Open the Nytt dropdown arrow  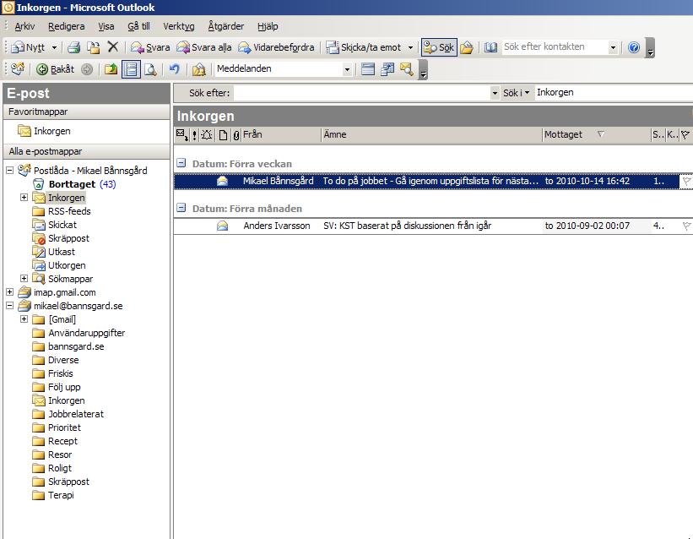54,47
